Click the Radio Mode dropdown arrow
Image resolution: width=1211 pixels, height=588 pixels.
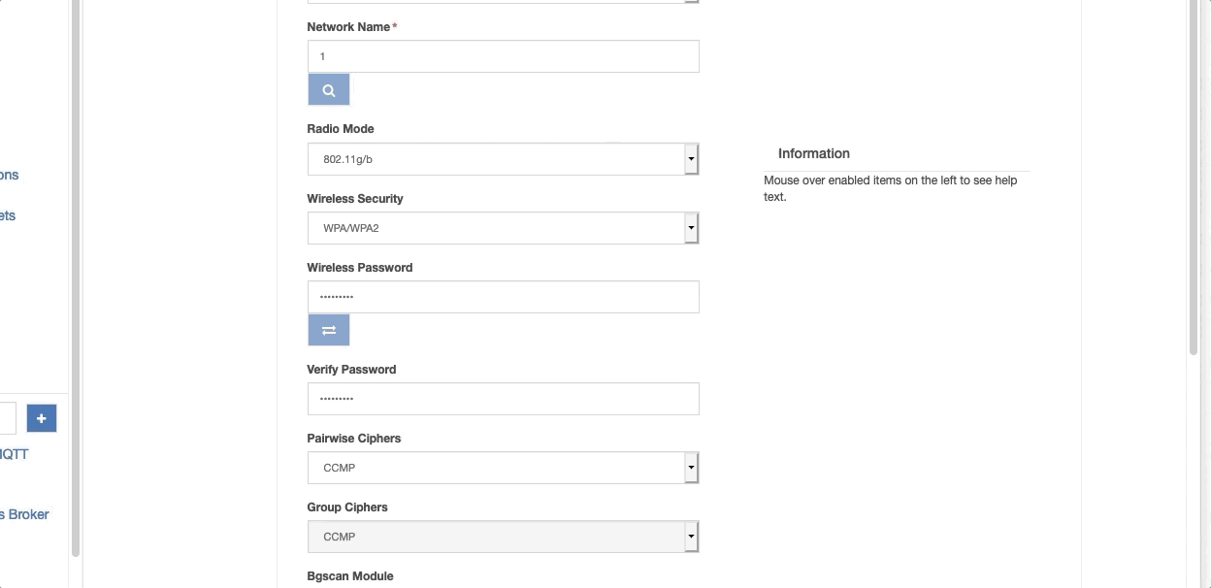(x=690, y=158)
